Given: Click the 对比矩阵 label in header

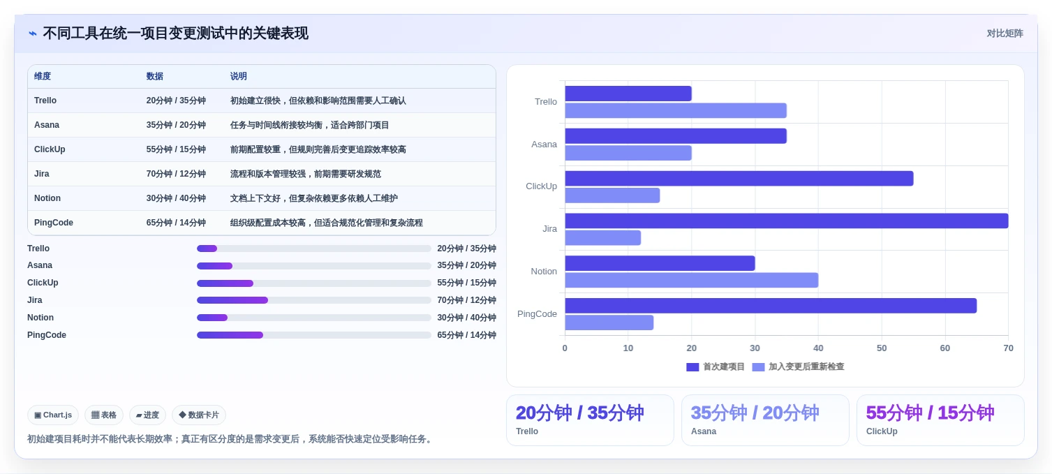Looking at the screenshot, I should [1005, 34].
